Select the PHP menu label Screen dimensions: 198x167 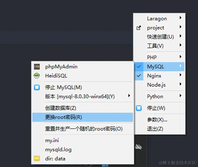click(152, 57)
